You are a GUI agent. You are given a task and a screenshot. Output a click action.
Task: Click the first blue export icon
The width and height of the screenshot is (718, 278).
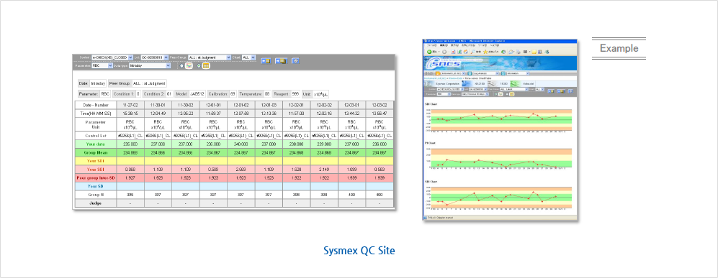coord(266,61)
